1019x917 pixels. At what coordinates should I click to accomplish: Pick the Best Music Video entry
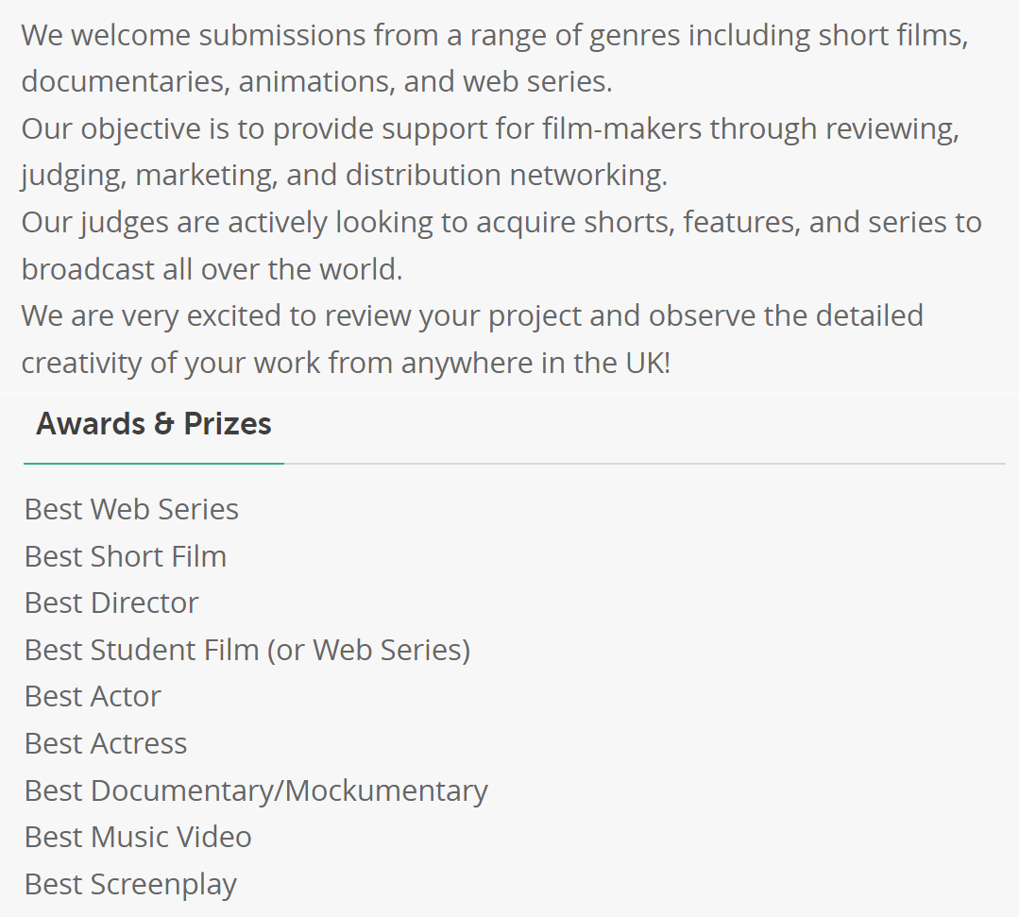pyautogui.click(x=138, y=838)
